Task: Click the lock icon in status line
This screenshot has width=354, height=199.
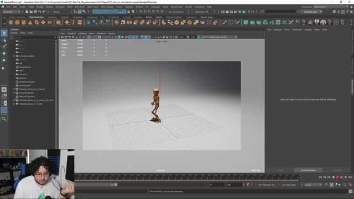Action: coord(129,12)
